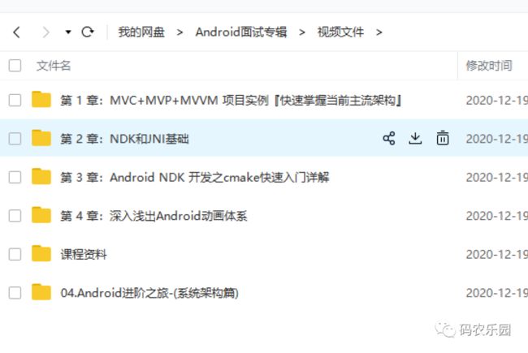Check the box for 第 1 章 folder

point(15,101)
